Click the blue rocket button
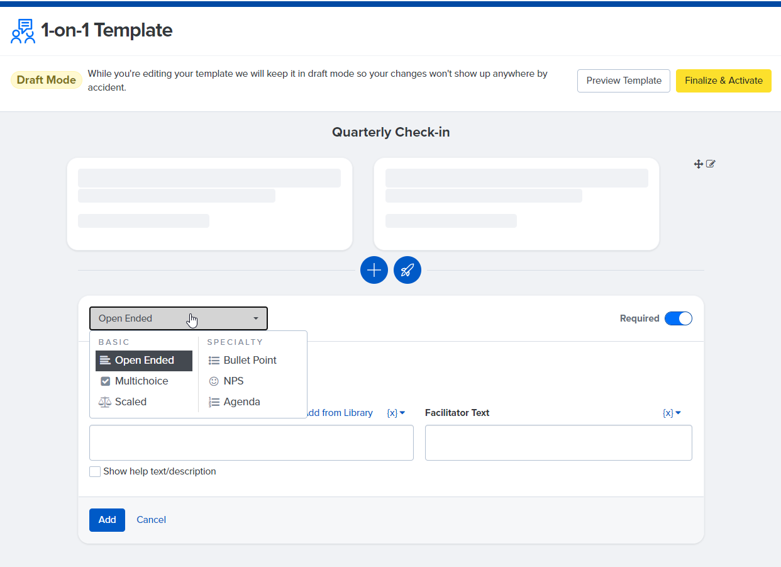This screenshot has height=567, width=781. [x=407, y=270]
